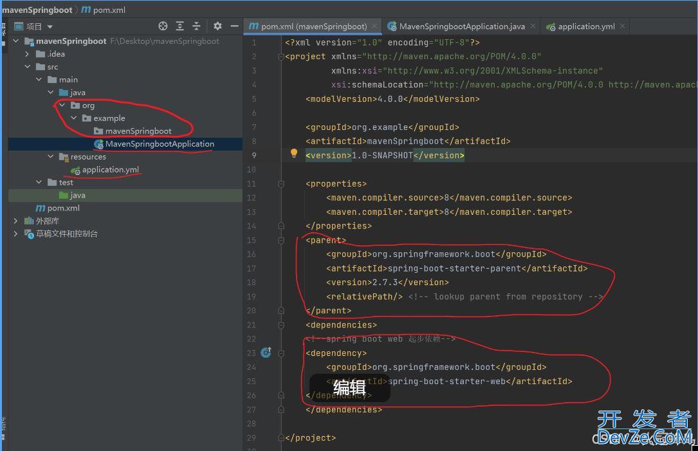This screenshot has height=451, width=698.
Task: Fold the properties block on line 11
Action: [x=281, y=183]
